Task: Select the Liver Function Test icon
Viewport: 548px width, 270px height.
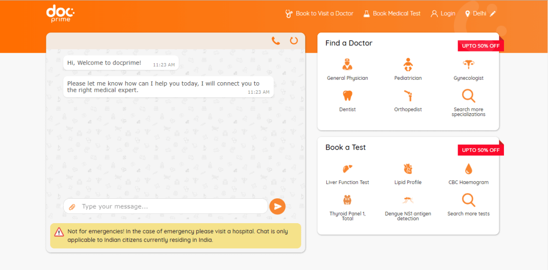Action: pyautogui.click(x=347, y=169)
